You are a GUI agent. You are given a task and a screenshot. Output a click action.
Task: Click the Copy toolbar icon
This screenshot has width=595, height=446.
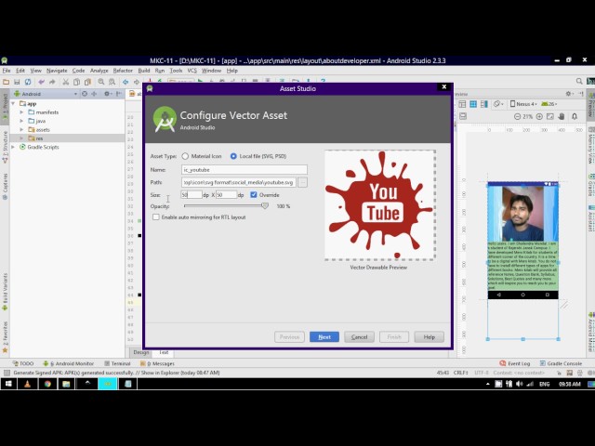click(x=76, y=82)
